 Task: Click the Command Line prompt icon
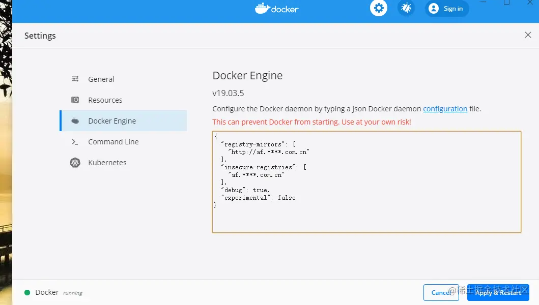pyautogui.click(x=75, y=142)
